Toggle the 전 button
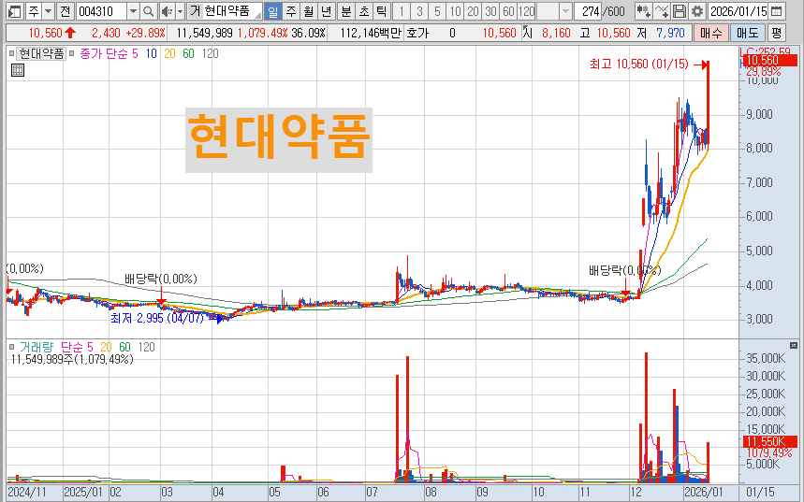 click(x=65, y=11)
